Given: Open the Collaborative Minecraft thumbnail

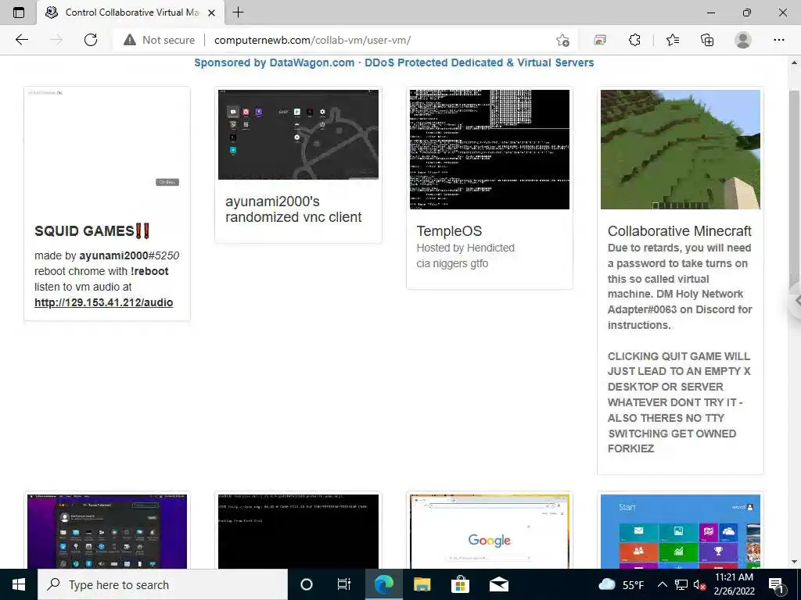Looking at the screenshot, I should click(x=681, y=149).
